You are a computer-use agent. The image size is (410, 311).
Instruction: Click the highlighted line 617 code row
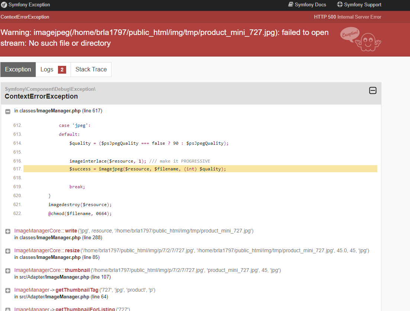(x=200, y=169)
